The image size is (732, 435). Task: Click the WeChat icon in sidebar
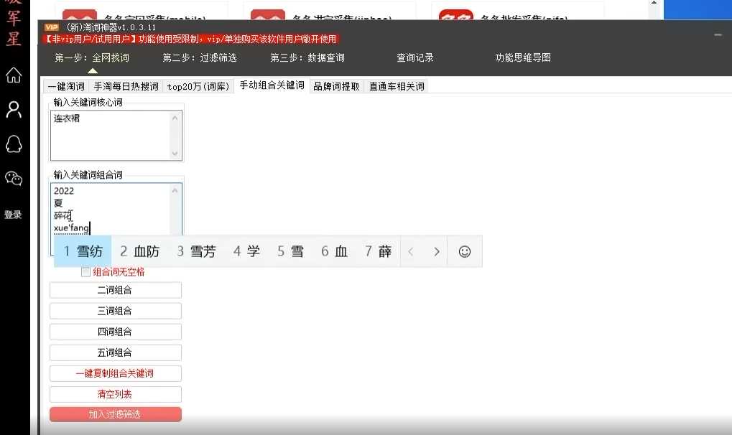pos(14,178)
